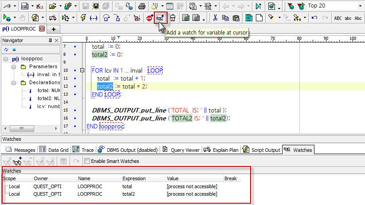Select the total2 watch row

[x=128, y=194]
